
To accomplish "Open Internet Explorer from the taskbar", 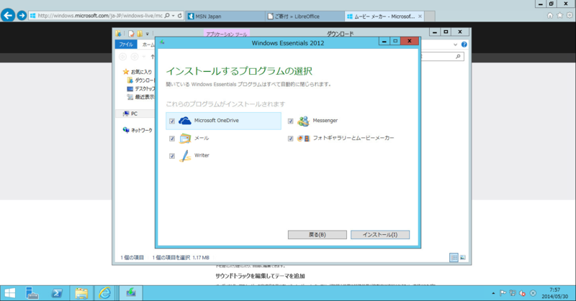I will 105,293.
